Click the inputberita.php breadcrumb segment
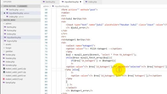 click(x=62, y=6)
